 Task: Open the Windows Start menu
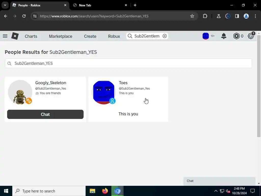click(6, 191)
